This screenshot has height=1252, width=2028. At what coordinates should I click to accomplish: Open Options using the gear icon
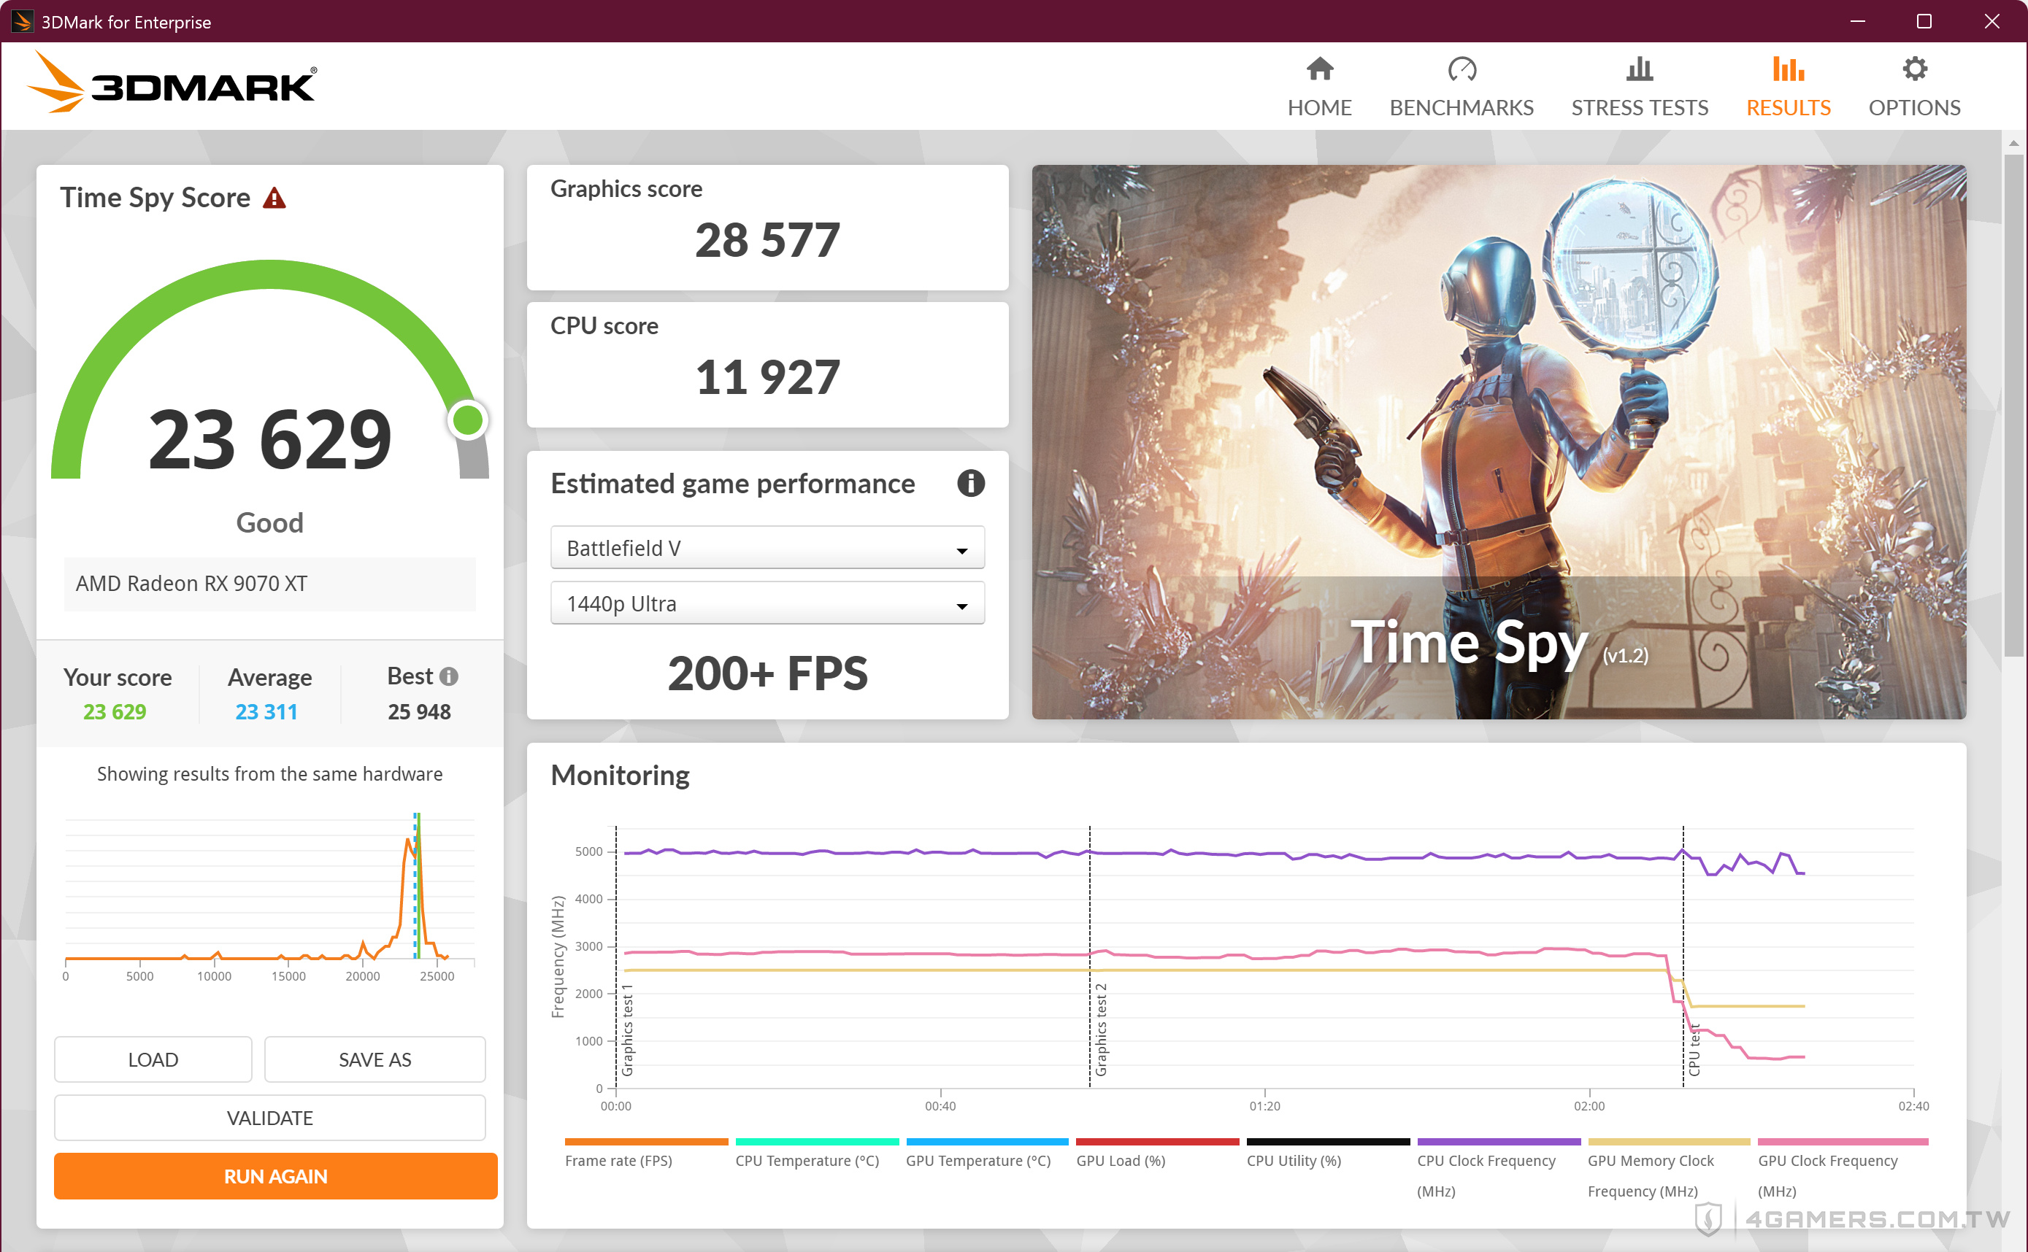pyautogui.click(x=1913, y=69)
